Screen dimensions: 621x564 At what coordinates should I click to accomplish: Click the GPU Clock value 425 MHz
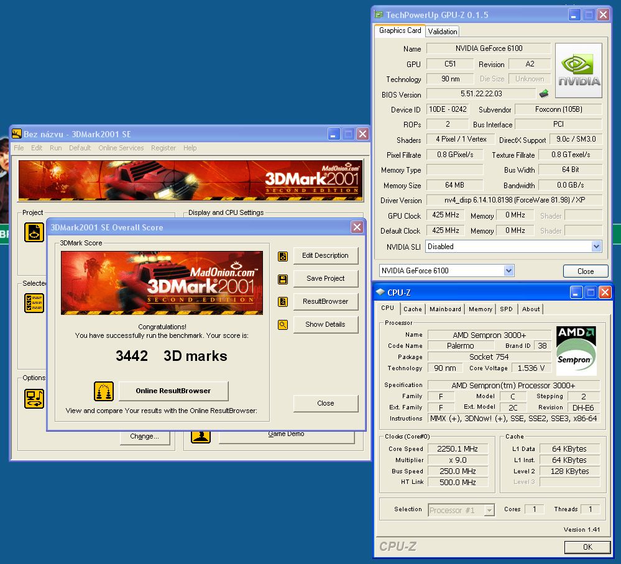point(446,215)
